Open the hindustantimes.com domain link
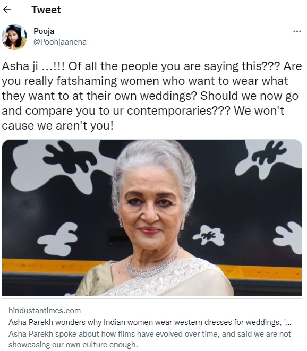Viewport: 307px width, 351px height. 45,311
